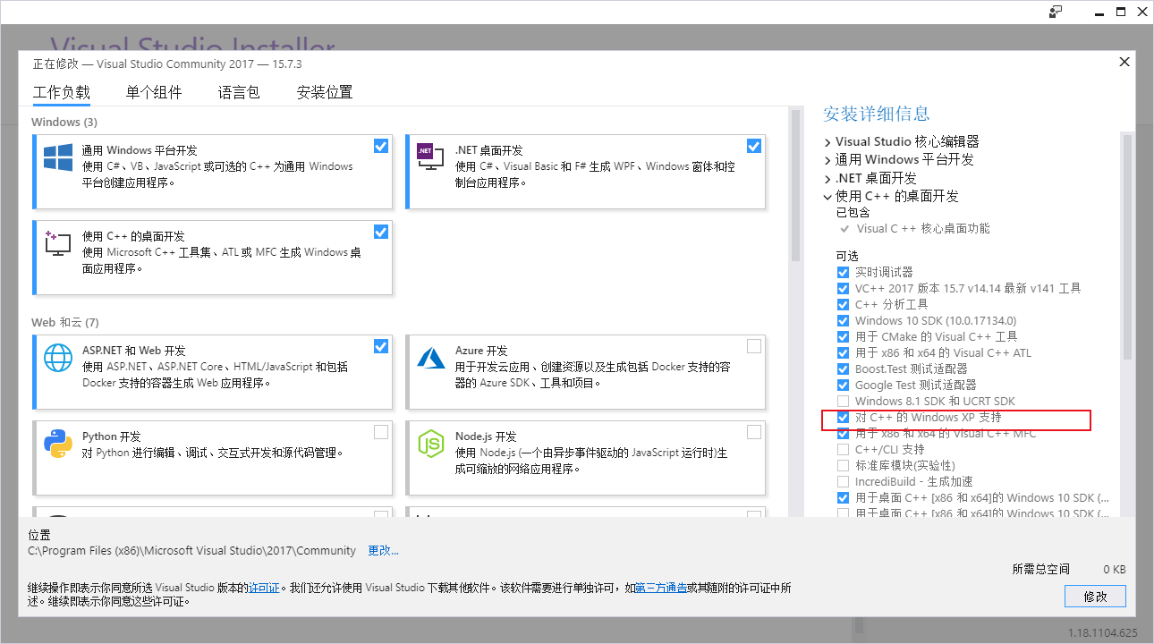Click the C++ desktop development monitor icon
The height and width of the screenshot is (644, 1154).
pos(58,243)
